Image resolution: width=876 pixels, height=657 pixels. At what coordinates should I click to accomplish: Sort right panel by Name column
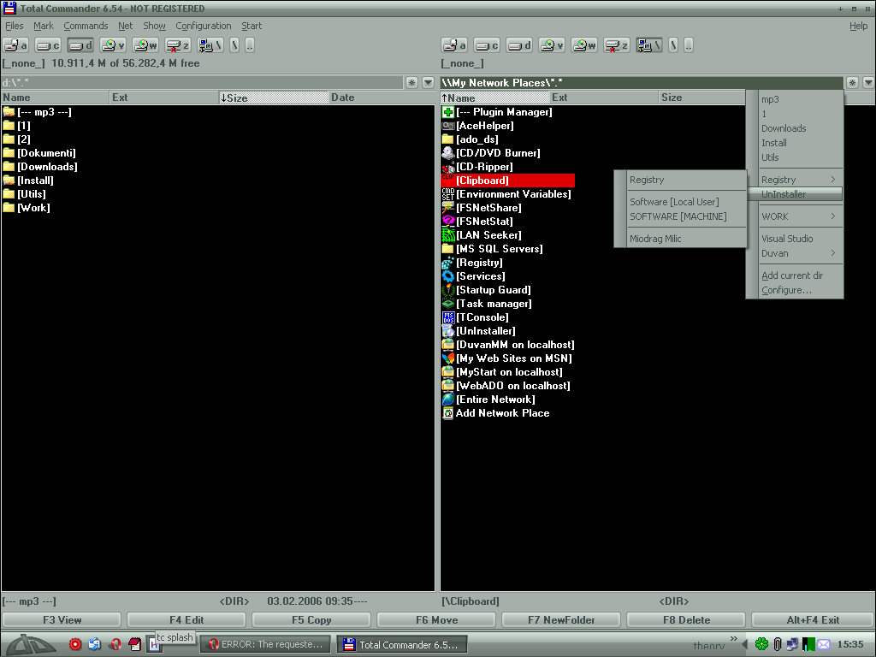(x=494, y=98)
